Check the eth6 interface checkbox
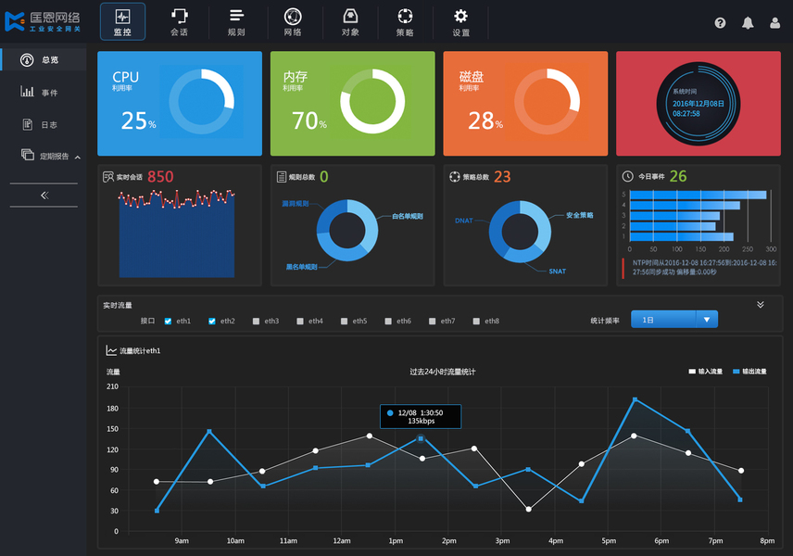793x556 pixels. tap(388, 322)
